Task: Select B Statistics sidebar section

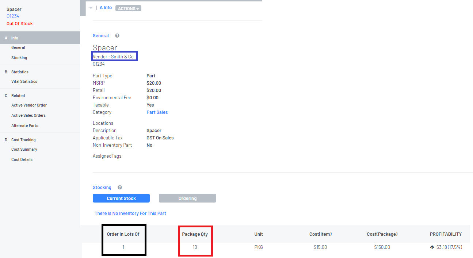Action: [x=20, y=72]
